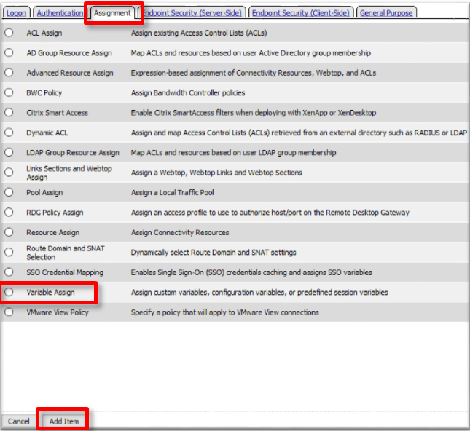470x431 pixels.
Task: Open Endpoint Security (Client-Side) tab
Action: 301,13
